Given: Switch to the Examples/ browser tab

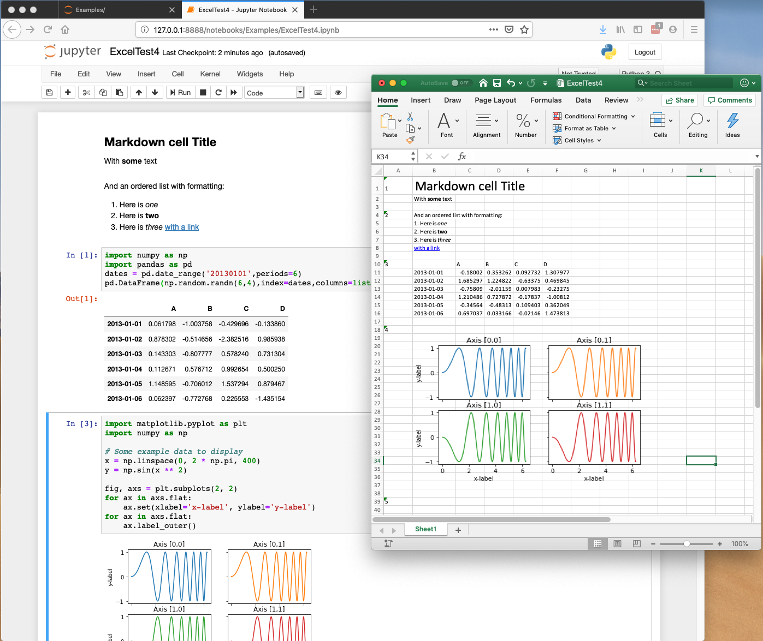Looking at the screenshot, I should pos(119,10).
